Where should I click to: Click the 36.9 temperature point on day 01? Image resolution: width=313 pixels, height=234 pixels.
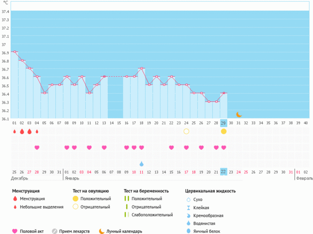[15, 52]
